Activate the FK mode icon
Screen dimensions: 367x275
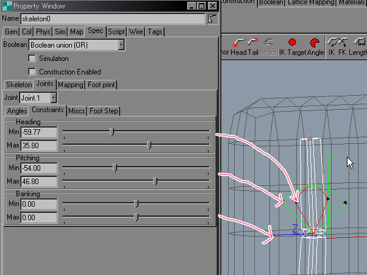(x=343, y=42)
